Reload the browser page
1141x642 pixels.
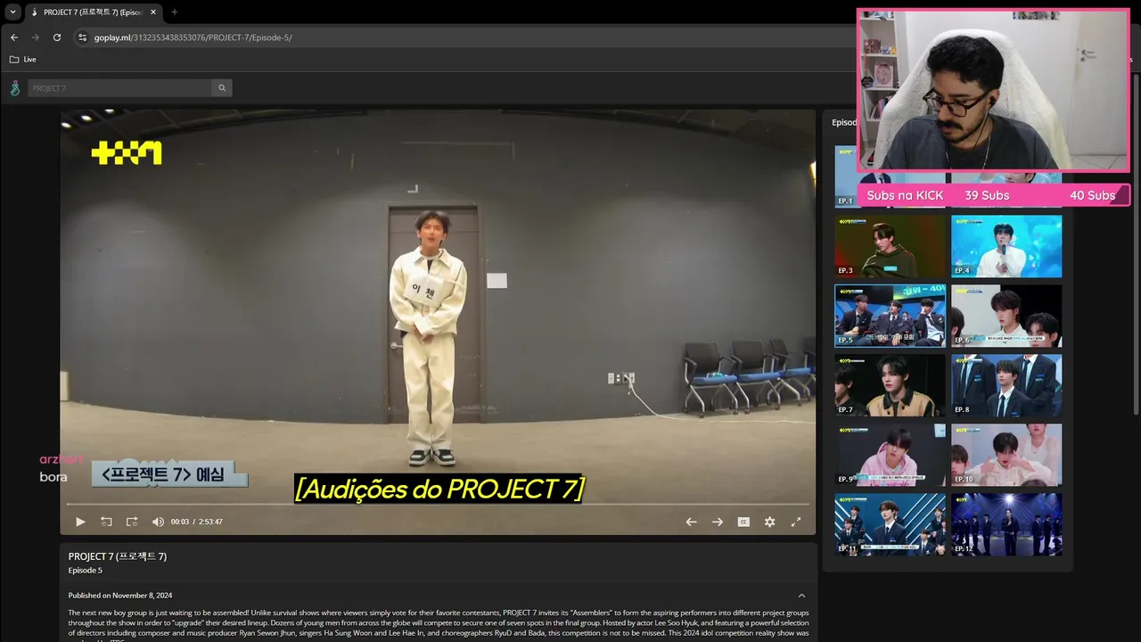(x=57, y=37)
